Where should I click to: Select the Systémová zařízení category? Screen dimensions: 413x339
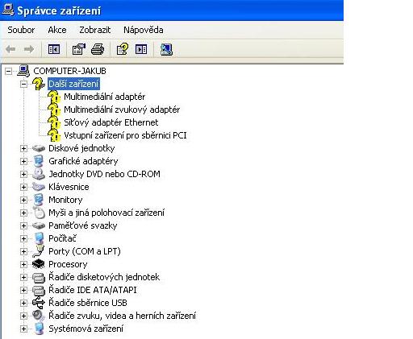pyautogui.click(x=86, y=329)
